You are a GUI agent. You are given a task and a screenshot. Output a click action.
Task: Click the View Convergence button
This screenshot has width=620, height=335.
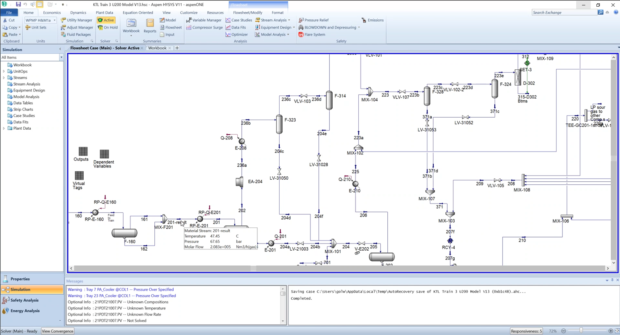click(58, 331)
